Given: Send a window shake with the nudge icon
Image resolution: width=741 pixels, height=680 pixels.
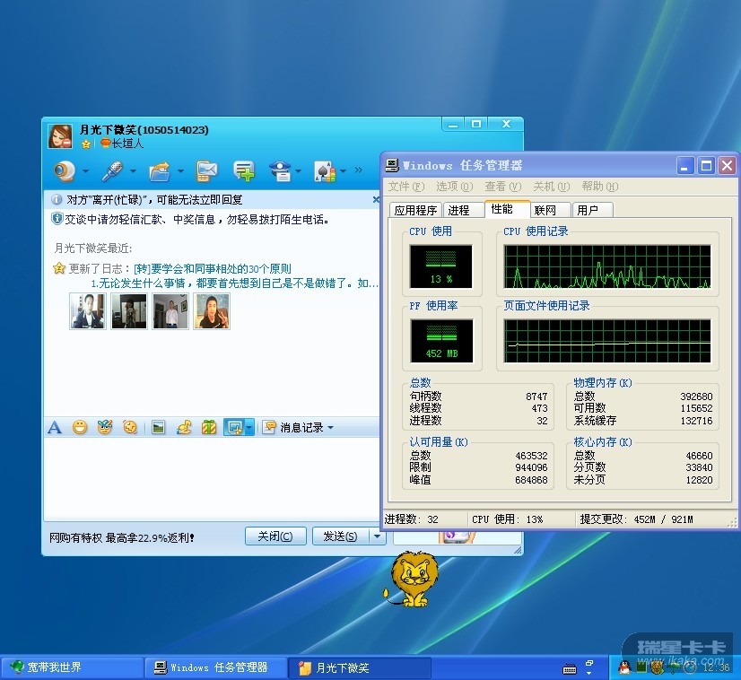Looking at the screenshot, I should click(130, 427).
